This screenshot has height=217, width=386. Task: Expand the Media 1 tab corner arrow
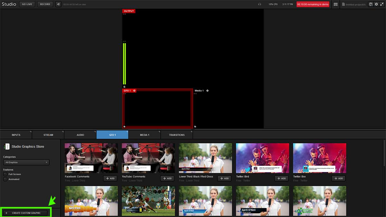click(x=159, y=132)
